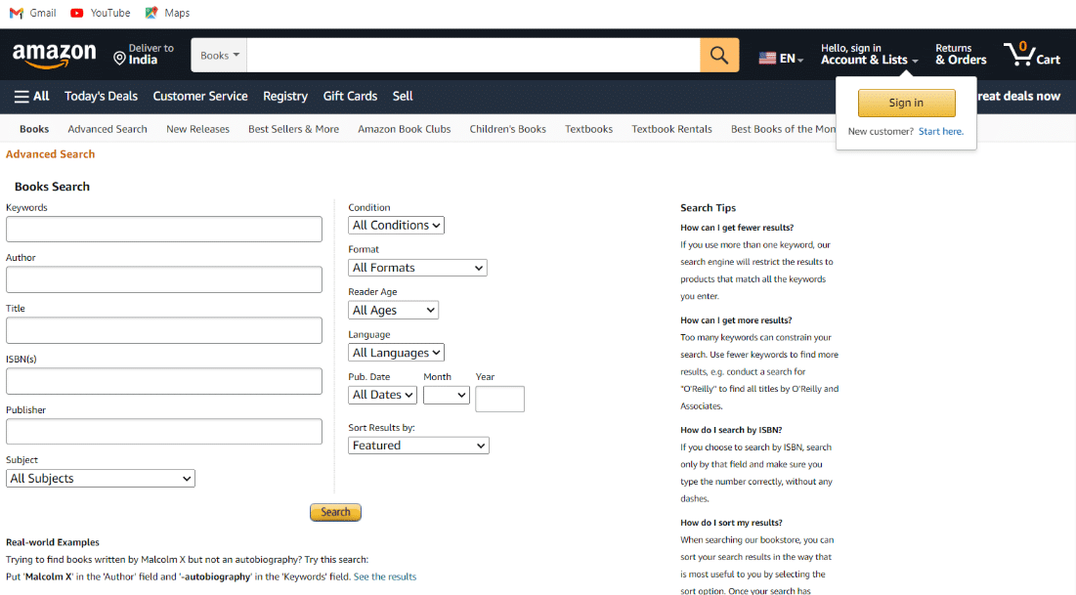
Task: Open Returns & Orders
Action: click(x=961, y=54)
